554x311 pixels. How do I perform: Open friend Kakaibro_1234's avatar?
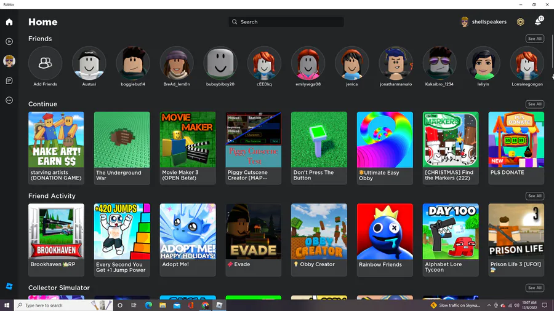440,63
